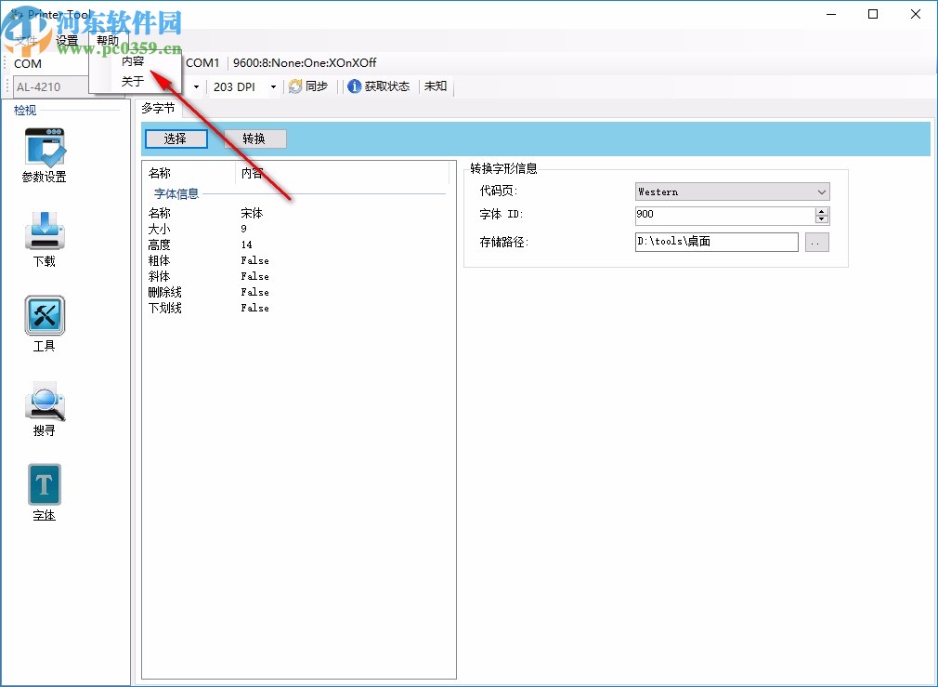
Task: Select 内容 from the open Help menu
Action: 135,59
